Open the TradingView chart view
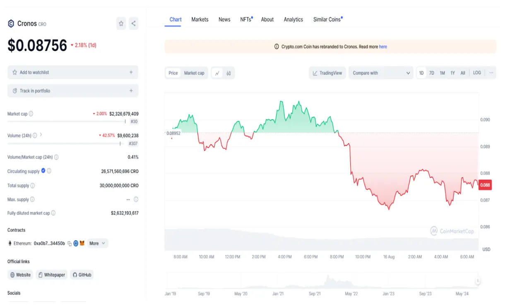This screenshot has width=505, height=306. coord(327,73)
